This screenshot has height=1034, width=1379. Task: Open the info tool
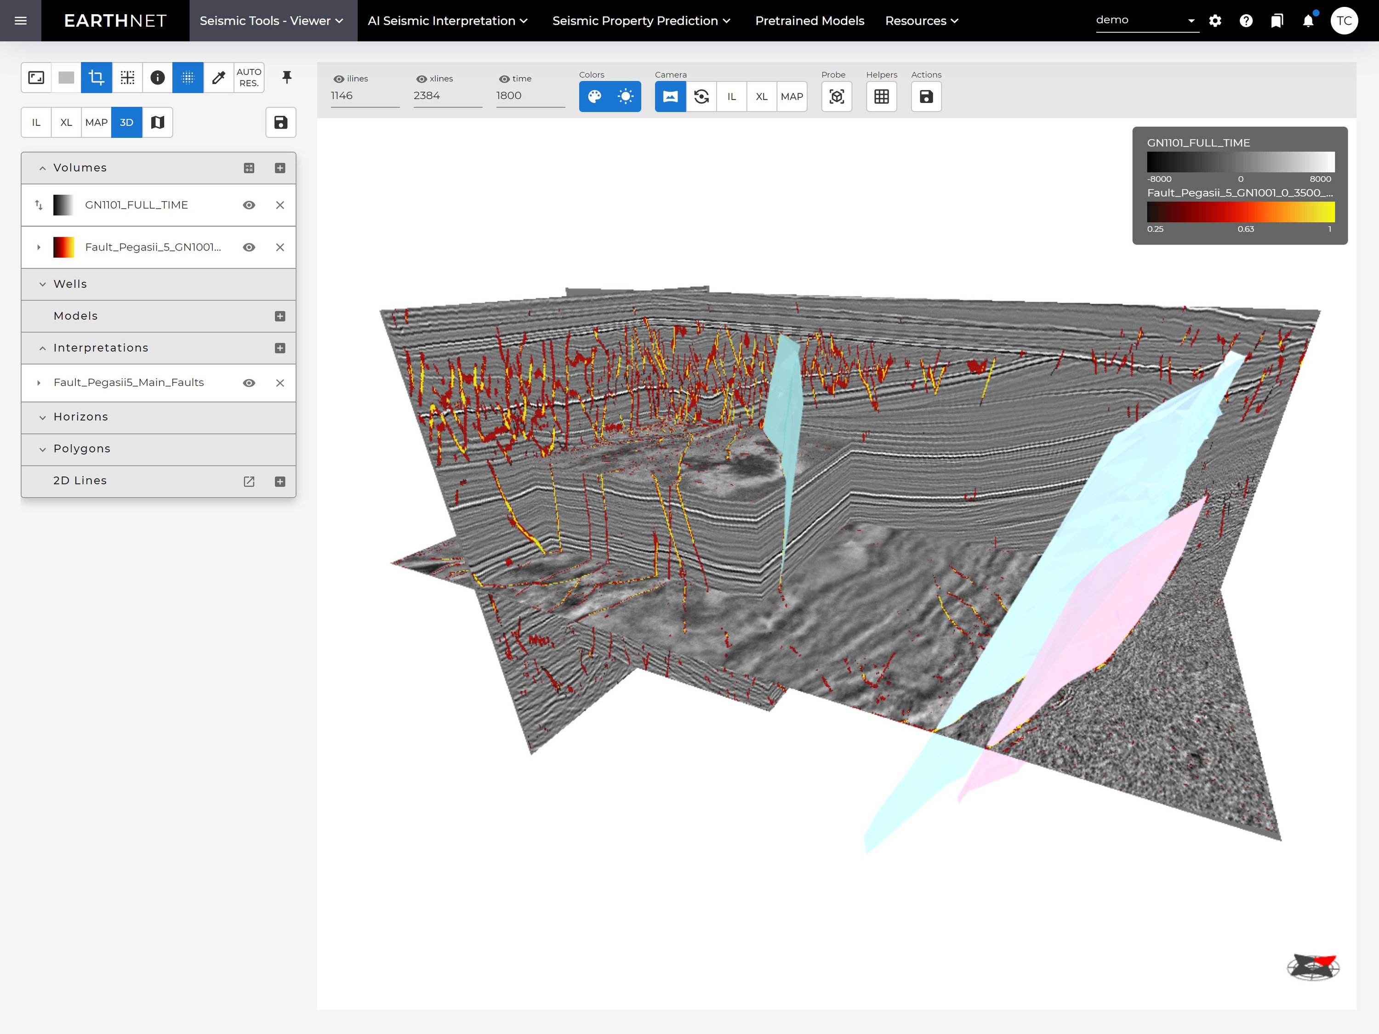[157, 77]
